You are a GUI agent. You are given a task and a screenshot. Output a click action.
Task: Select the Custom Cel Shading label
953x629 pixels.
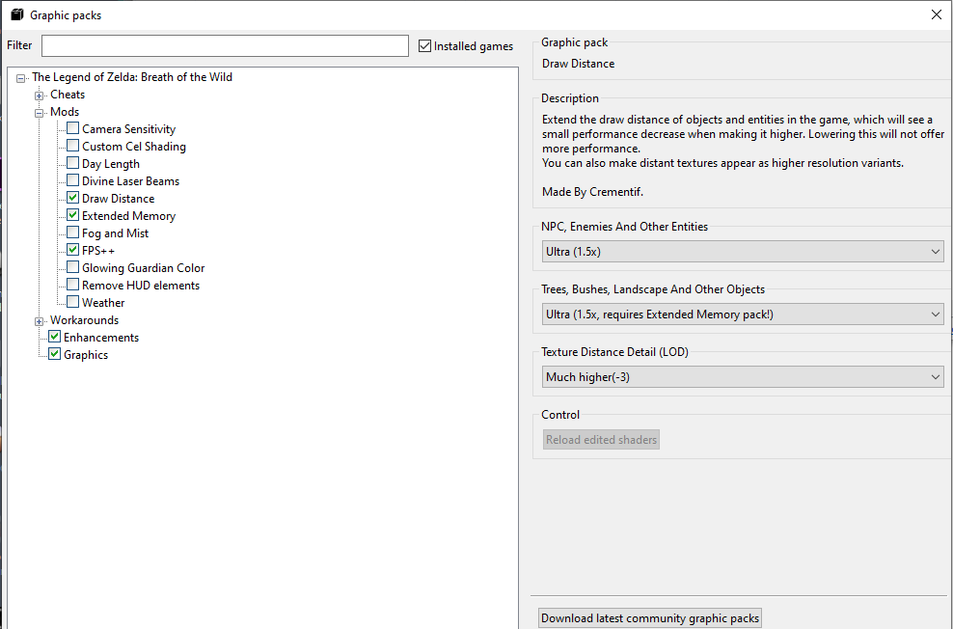[x=134, y=147]
